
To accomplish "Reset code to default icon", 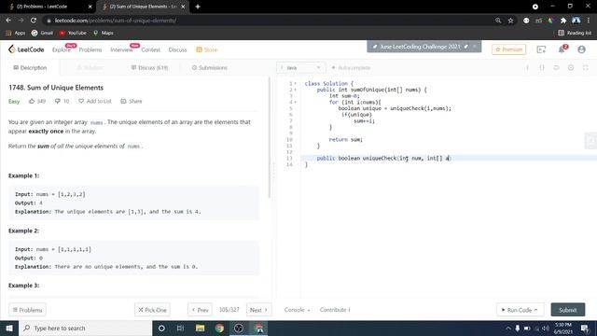I will point(556,68).
